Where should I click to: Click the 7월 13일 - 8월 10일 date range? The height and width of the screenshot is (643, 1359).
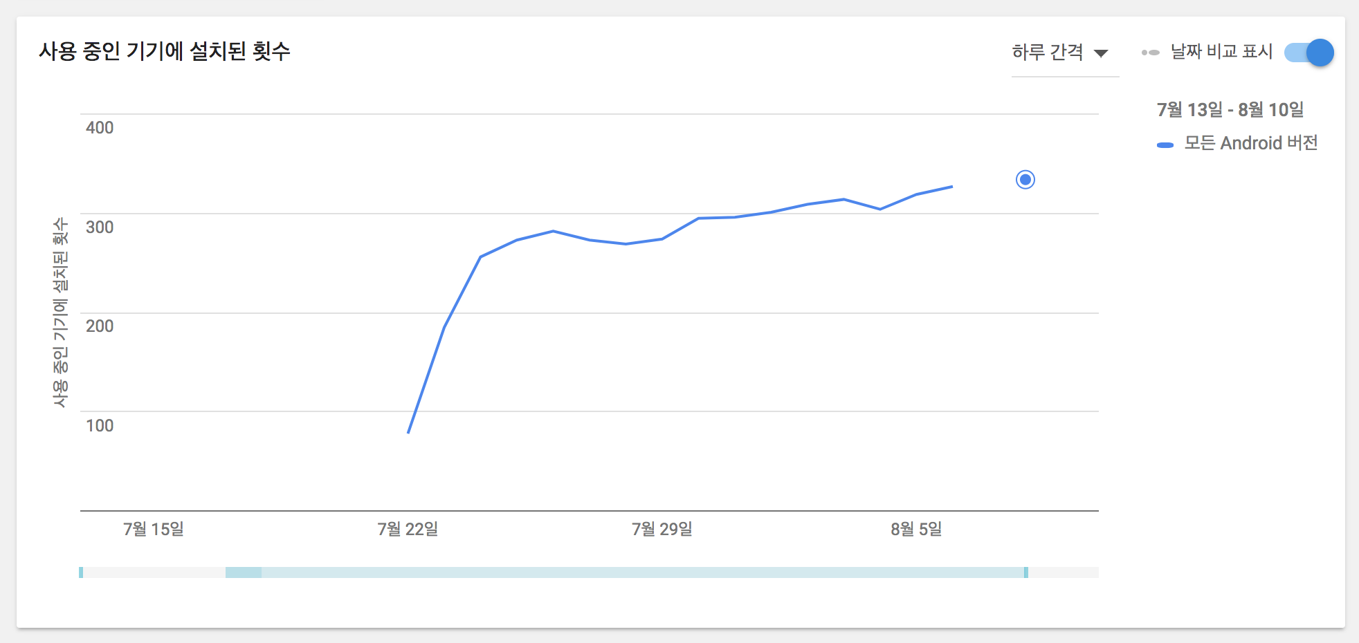(1230, 109)
